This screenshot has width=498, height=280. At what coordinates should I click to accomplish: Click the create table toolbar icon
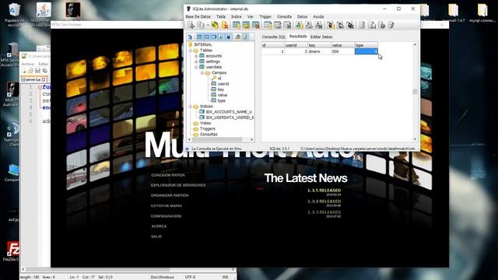pos(237,25)
